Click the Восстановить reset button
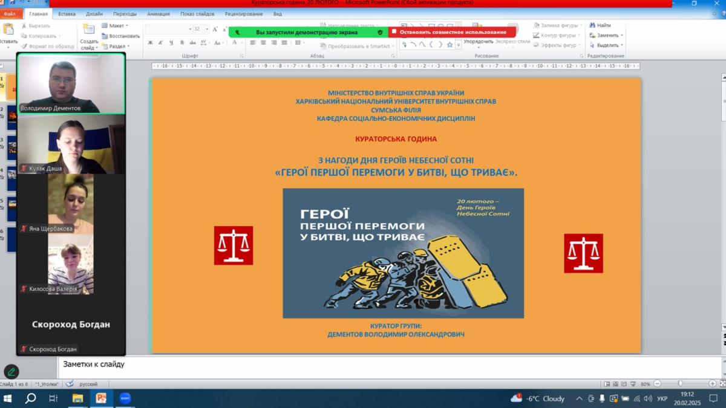726x408 pixels. (121, 36)
